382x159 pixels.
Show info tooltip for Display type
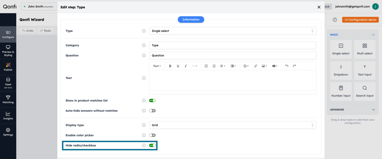point(144,125)
